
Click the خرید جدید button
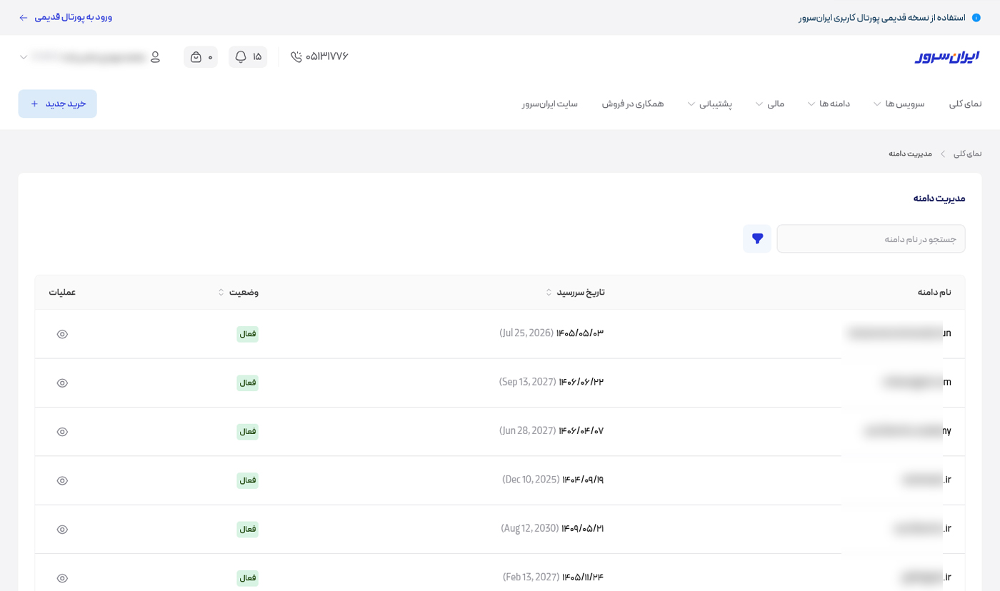click(58, 103)
